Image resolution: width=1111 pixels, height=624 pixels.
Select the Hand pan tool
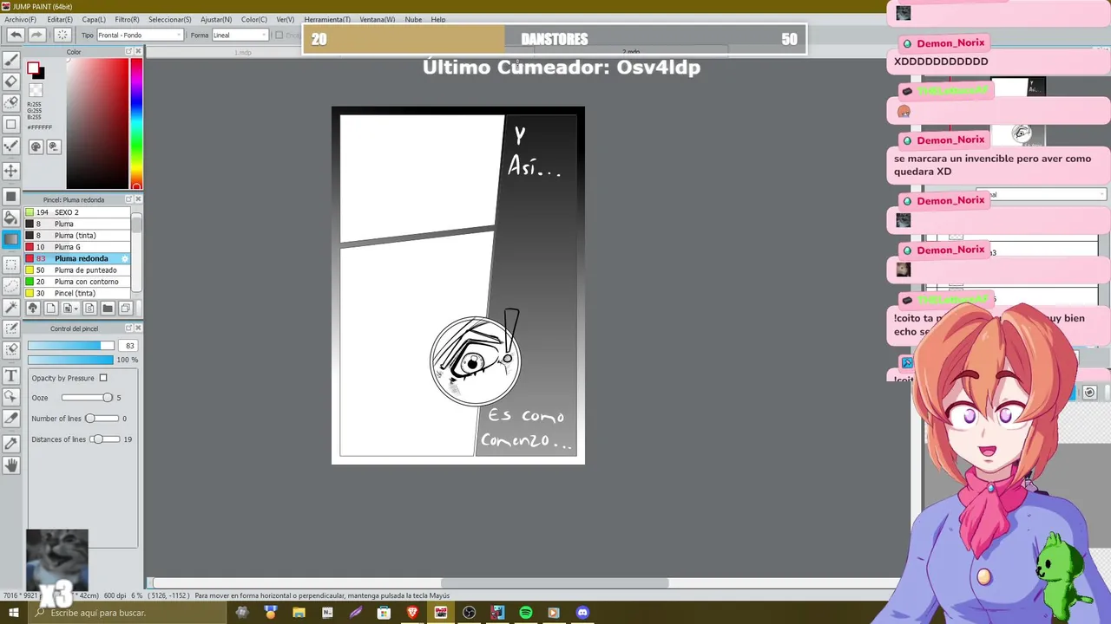pos(11,465)
